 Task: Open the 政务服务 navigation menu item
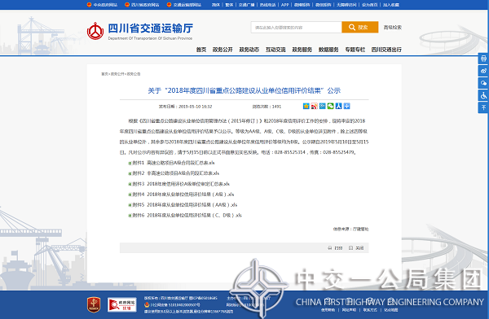click(x=302, y=50)
